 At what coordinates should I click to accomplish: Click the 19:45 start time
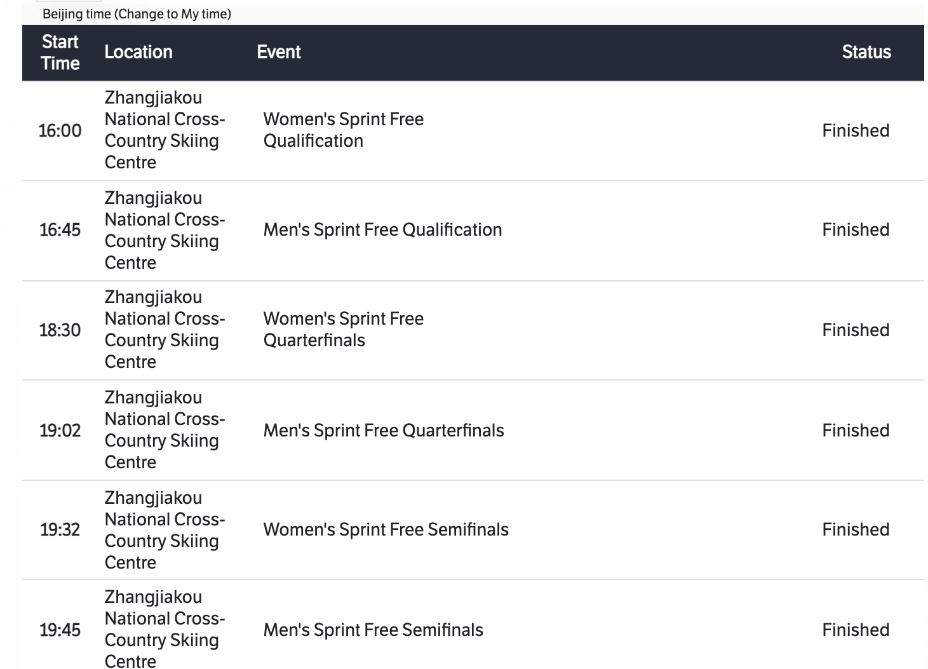pos(60,630)
